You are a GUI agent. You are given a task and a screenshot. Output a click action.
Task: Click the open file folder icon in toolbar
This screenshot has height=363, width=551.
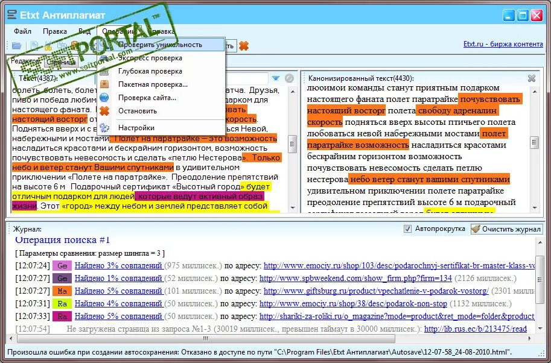16,46
